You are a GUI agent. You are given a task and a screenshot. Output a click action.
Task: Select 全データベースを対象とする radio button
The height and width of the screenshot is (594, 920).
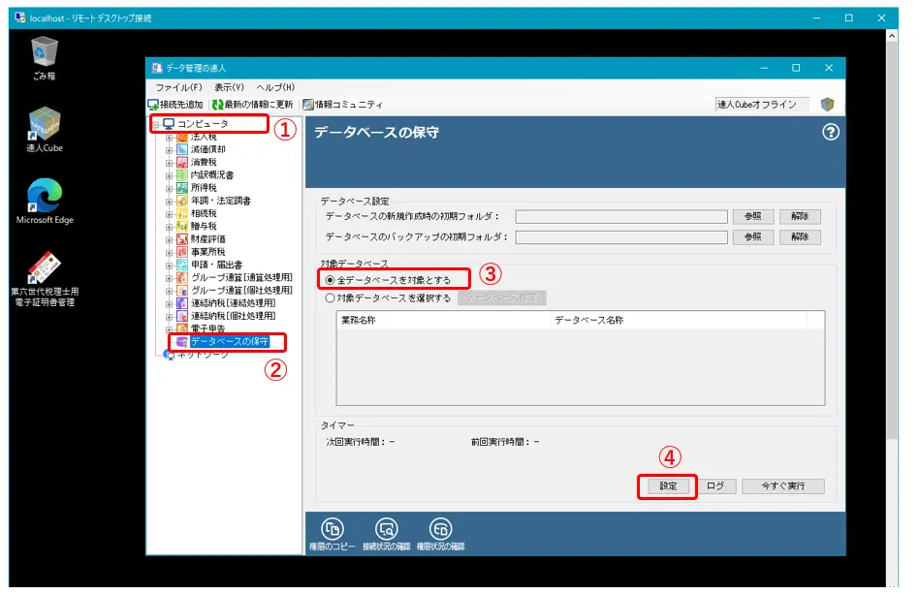331,279
